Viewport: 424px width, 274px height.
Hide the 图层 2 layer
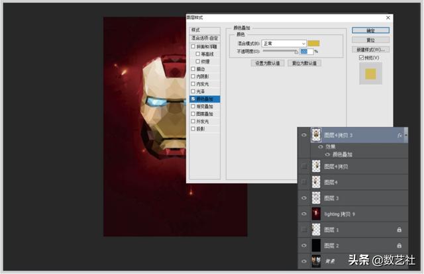click(304, 246)
